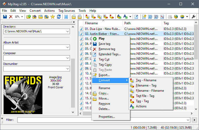199x130 pixels.
Task: Select Tag - Tag in the submenu
Action: (151, 101)
